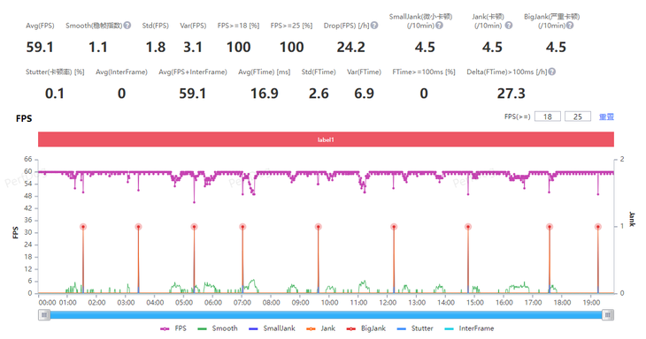The image size is (646, 339).
Task: Toggle InterFrame legend entry
Action: click(x=469, y=328)
